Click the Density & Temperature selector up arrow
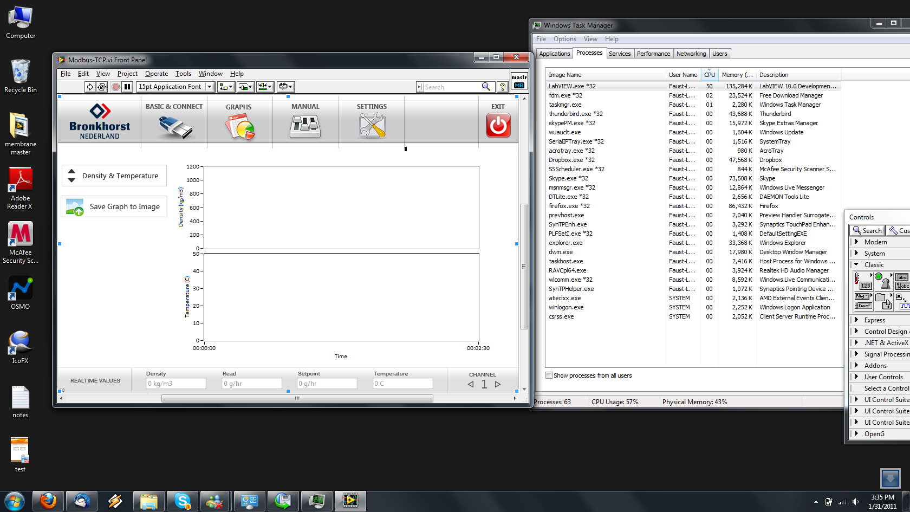Viewport: 910px width, 512px height. tap(71, 171)
